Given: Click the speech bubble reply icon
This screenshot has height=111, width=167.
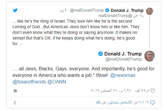Looking at the screenshot, I should [152, 102].
